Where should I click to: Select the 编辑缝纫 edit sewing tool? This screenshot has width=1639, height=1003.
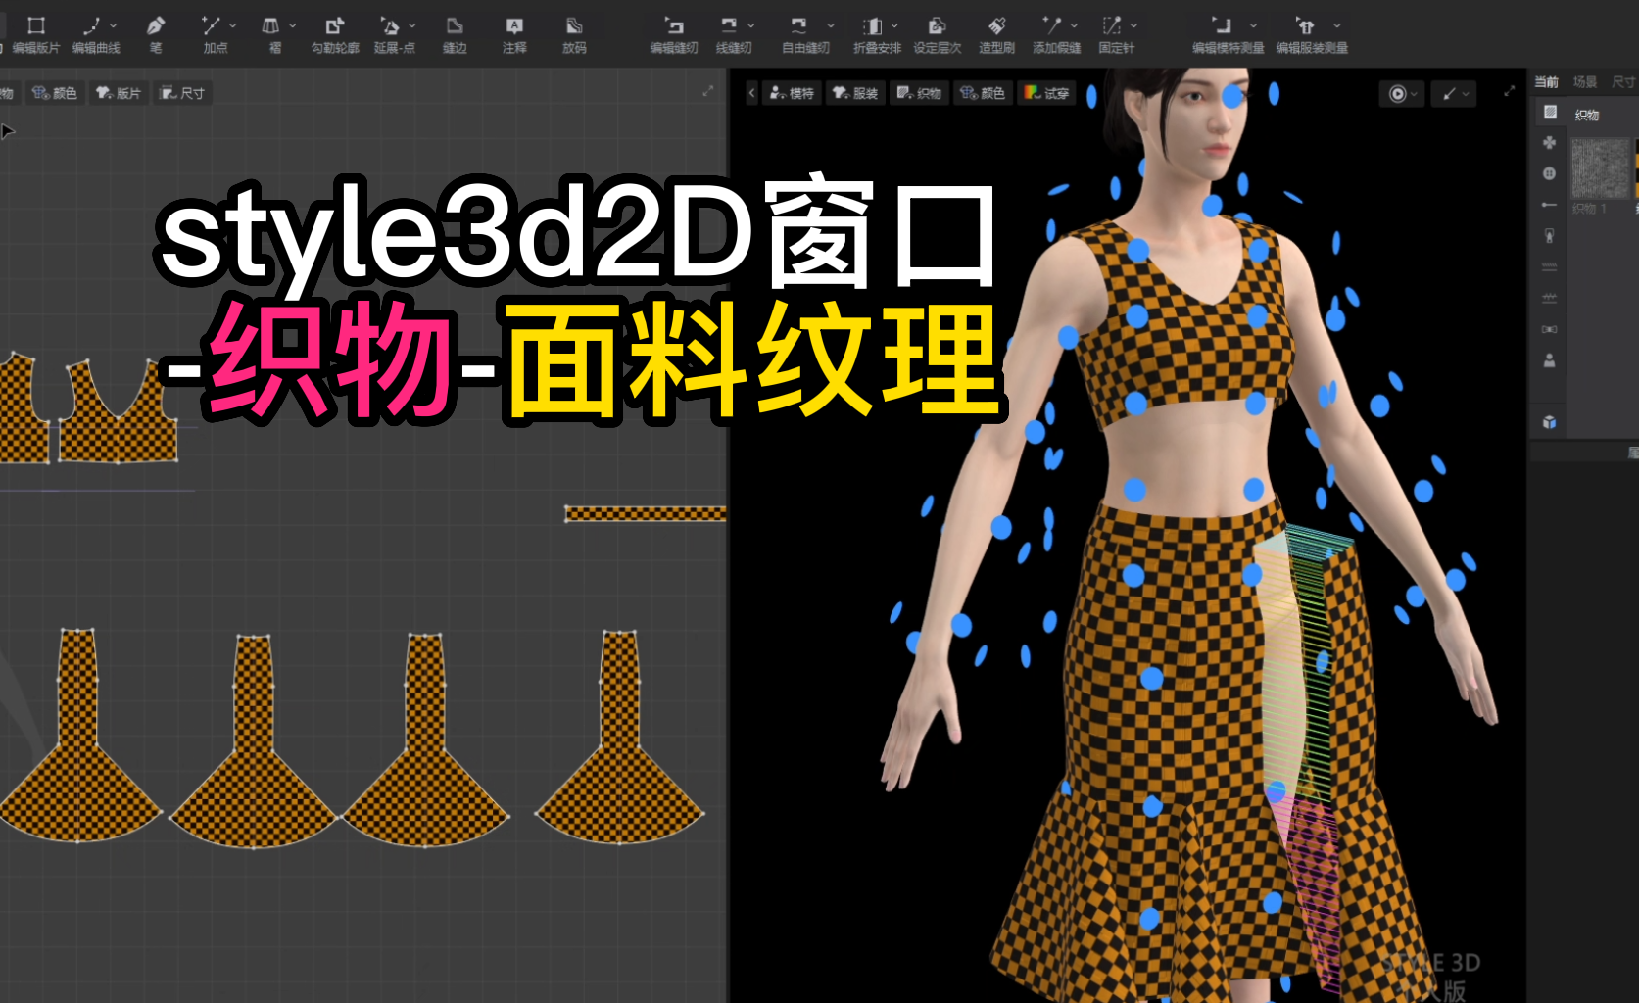(674, 34)
